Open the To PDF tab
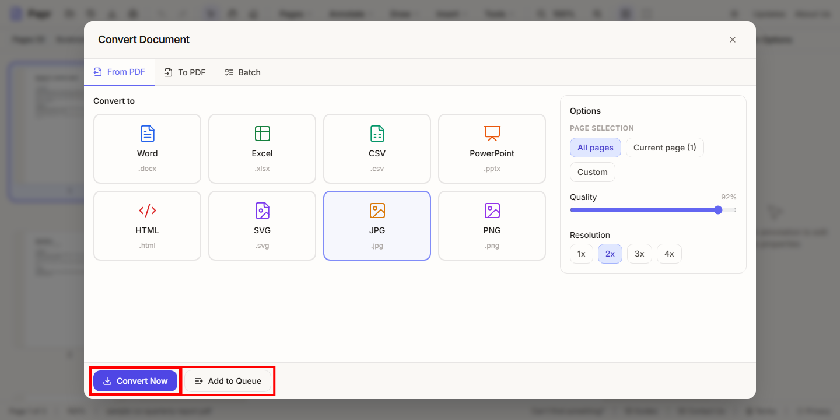 tap(184, 72)
